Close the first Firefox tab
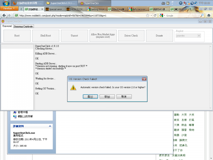 [42, 9]
